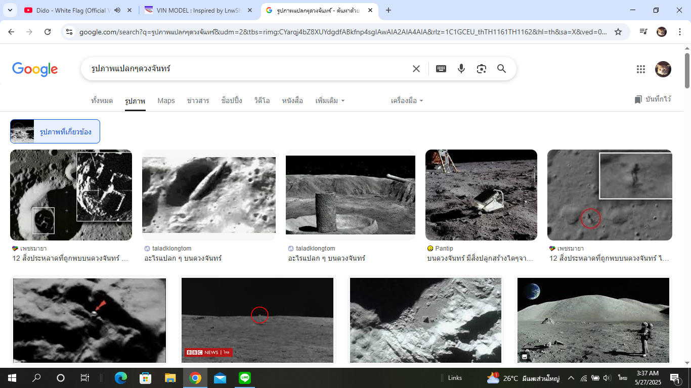Open LINE app from the taskbar
Screen dimensions: 691x388
pyautogui.click(x=245, y=378)
